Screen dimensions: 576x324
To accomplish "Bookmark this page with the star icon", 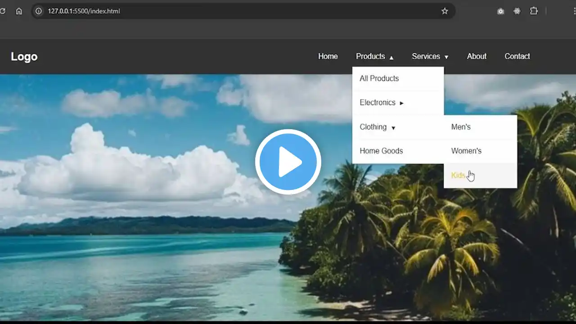I will click(x=445, y=11).
